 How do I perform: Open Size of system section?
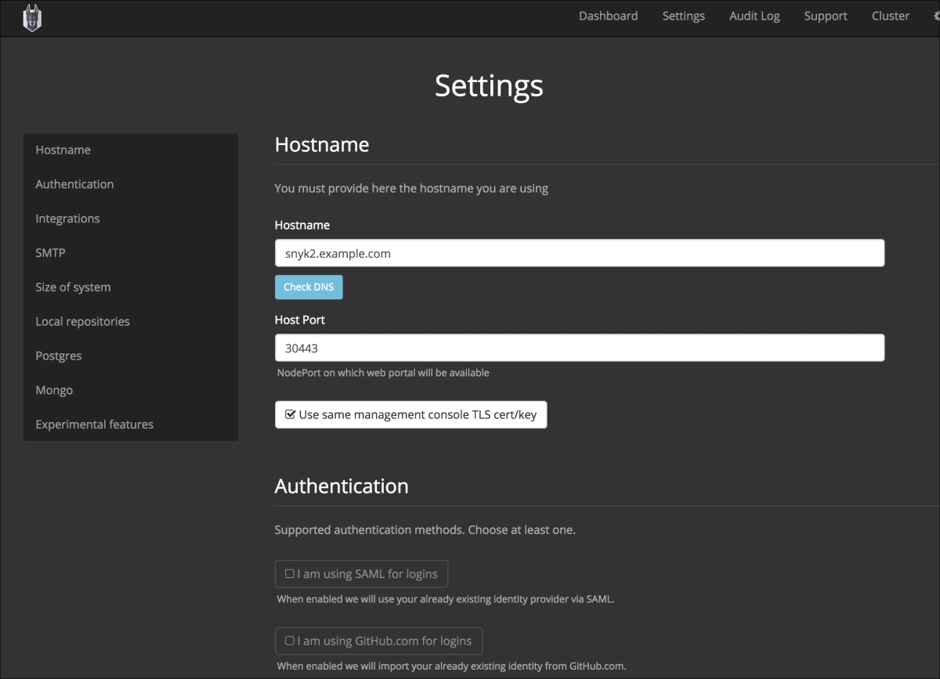[x=131, y=287]
